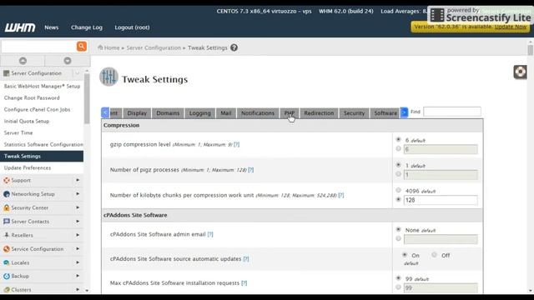Screen dimensions: 534x300
Task: Click Server Configuration in the breadcrumb
Action: point(154,47)
